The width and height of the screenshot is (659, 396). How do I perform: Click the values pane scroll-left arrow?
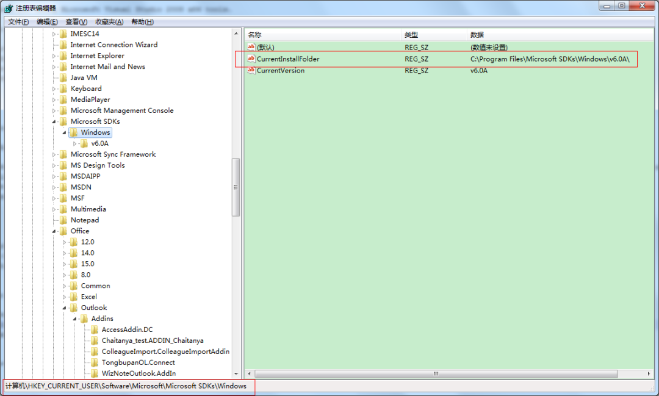249,373
